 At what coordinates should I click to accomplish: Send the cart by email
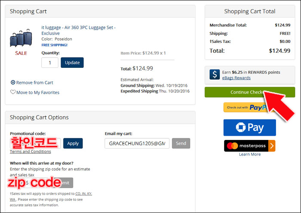point(181,143)
